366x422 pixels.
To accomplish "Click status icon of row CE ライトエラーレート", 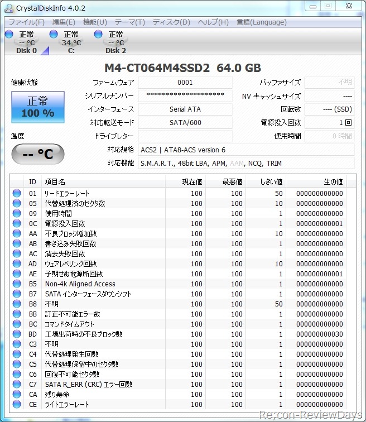I will pyautogui.click(x=17, y=404).
